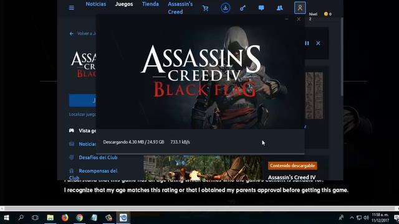
Task: Open Windows search in taskbar
Action: click(21, 218)
